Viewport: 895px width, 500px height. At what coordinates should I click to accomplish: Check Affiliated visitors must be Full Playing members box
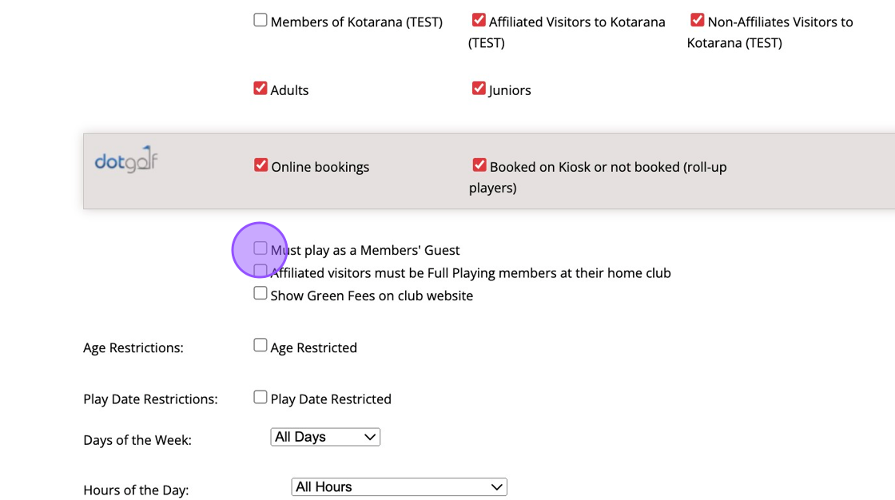click(x=261, y=272)
